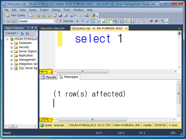Open Window Position dropdown in Object Explorer
Image resolution: width=186 pixels, height=139 pixels.
28,28
